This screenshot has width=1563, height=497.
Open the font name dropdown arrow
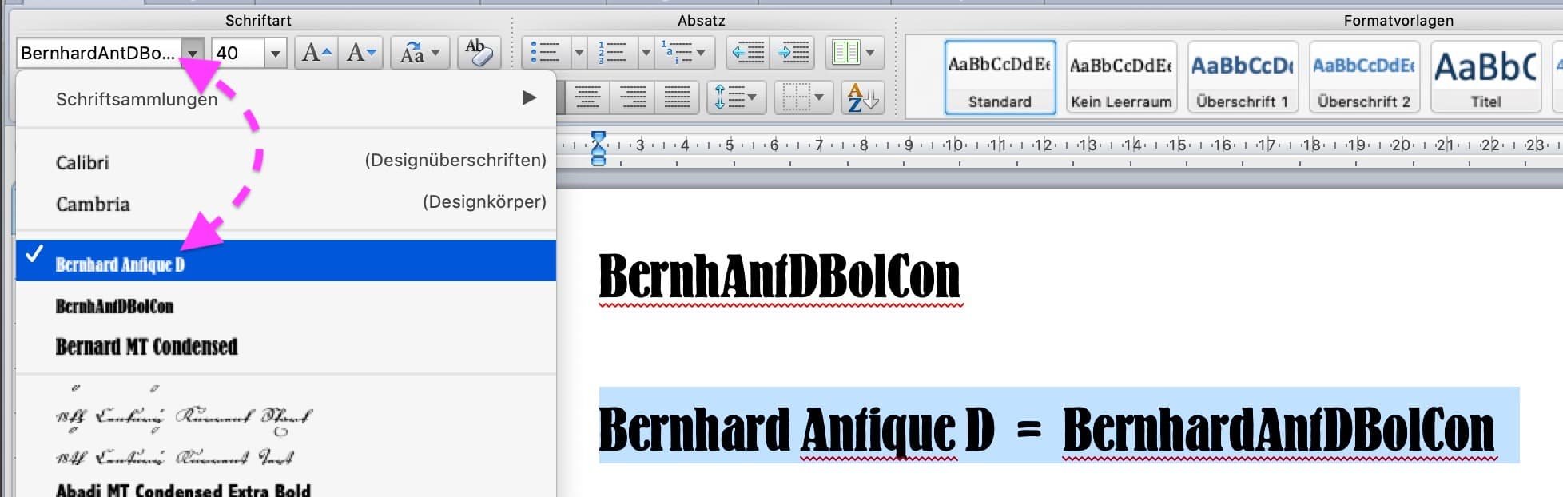click(193, 54)
